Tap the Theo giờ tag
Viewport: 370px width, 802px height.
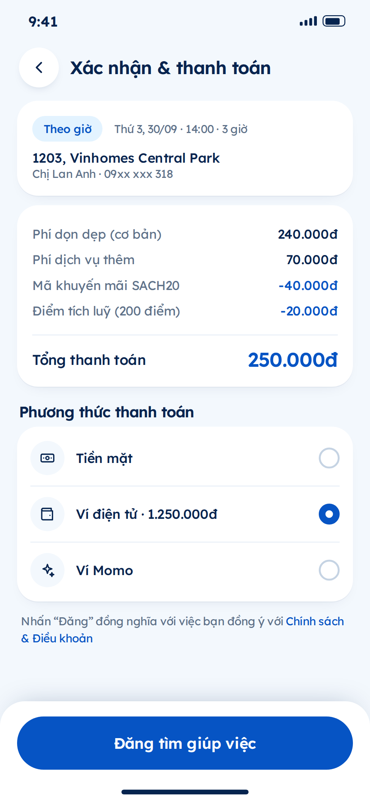click(x=68, y=129)
